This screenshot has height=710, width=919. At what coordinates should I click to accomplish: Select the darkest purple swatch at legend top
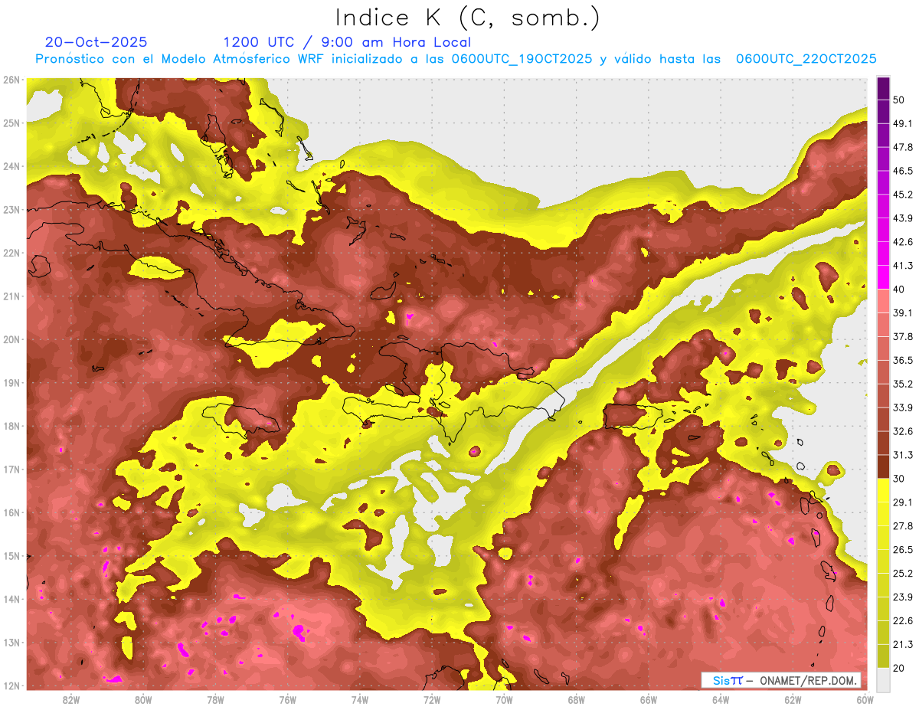[x=883, y=88]
